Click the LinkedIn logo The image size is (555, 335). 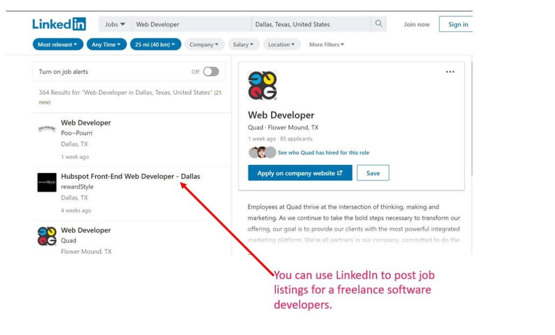point(59,24)
